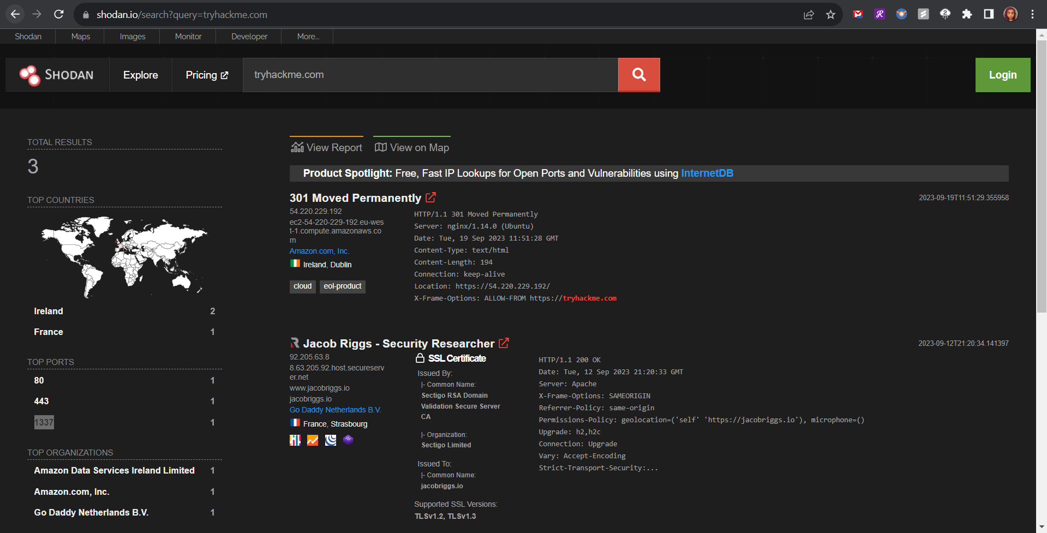Bookmark this page with star icon
This screenshot has height=533, width=1047.
(830, 15)
